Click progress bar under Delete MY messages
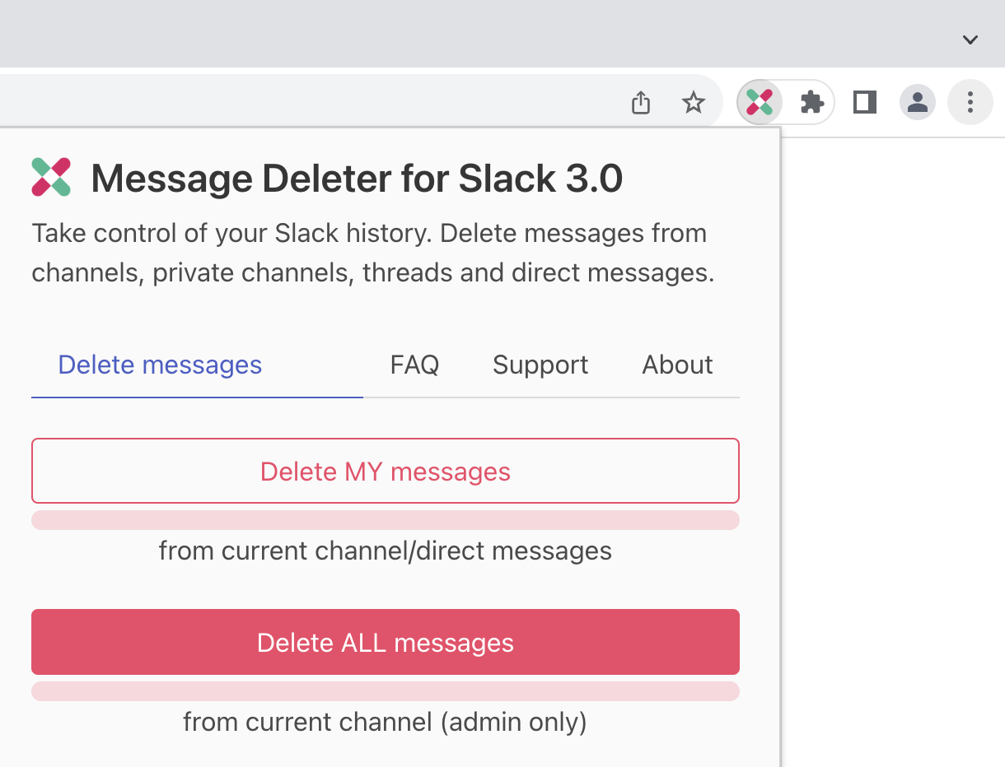Viewport: 1005px width, 767px height. [386, 520]
